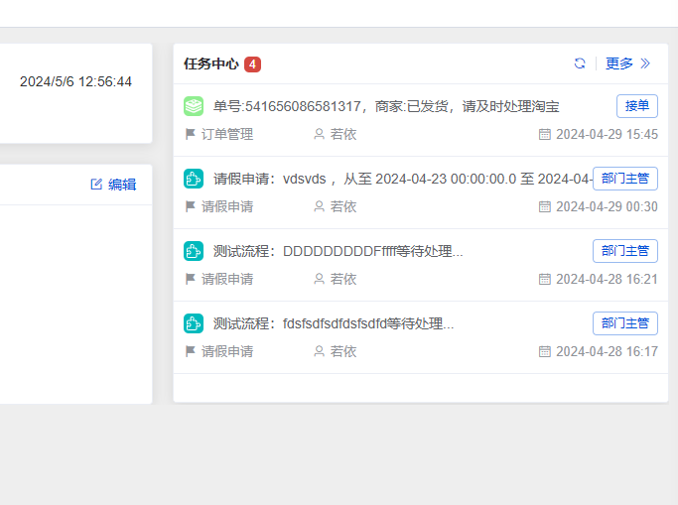Open more tasks via 更多 link
The height and width of the screenshot is (505, 678).
click(619, 63)
